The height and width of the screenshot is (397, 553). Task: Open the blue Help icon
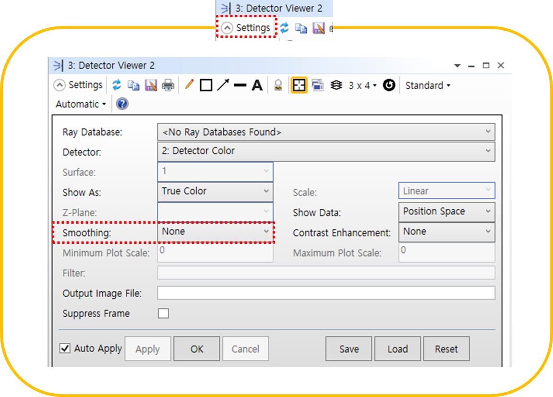click(x=122, y=104)
